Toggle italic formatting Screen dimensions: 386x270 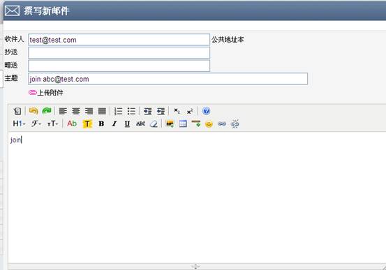point(114,123)
